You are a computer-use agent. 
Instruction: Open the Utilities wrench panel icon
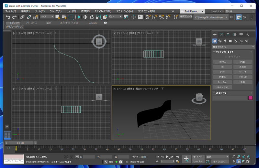pyautogui.click(x=248, y=35)
